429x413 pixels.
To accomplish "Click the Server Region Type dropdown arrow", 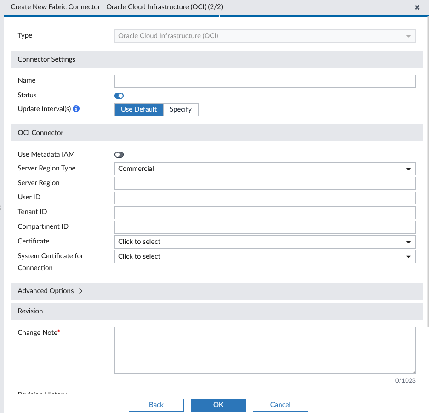I will tap(408, 169).
